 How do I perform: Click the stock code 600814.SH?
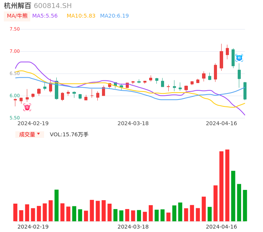(x=53, y=6)
